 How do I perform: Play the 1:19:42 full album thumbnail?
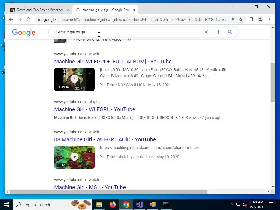tap(74, 79)
